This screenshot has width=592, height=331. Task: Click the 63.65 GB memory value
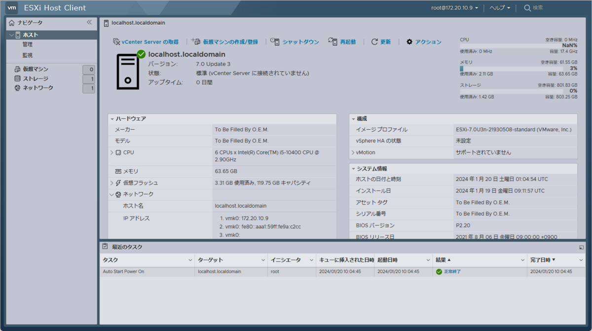click(x=226, y=171)
